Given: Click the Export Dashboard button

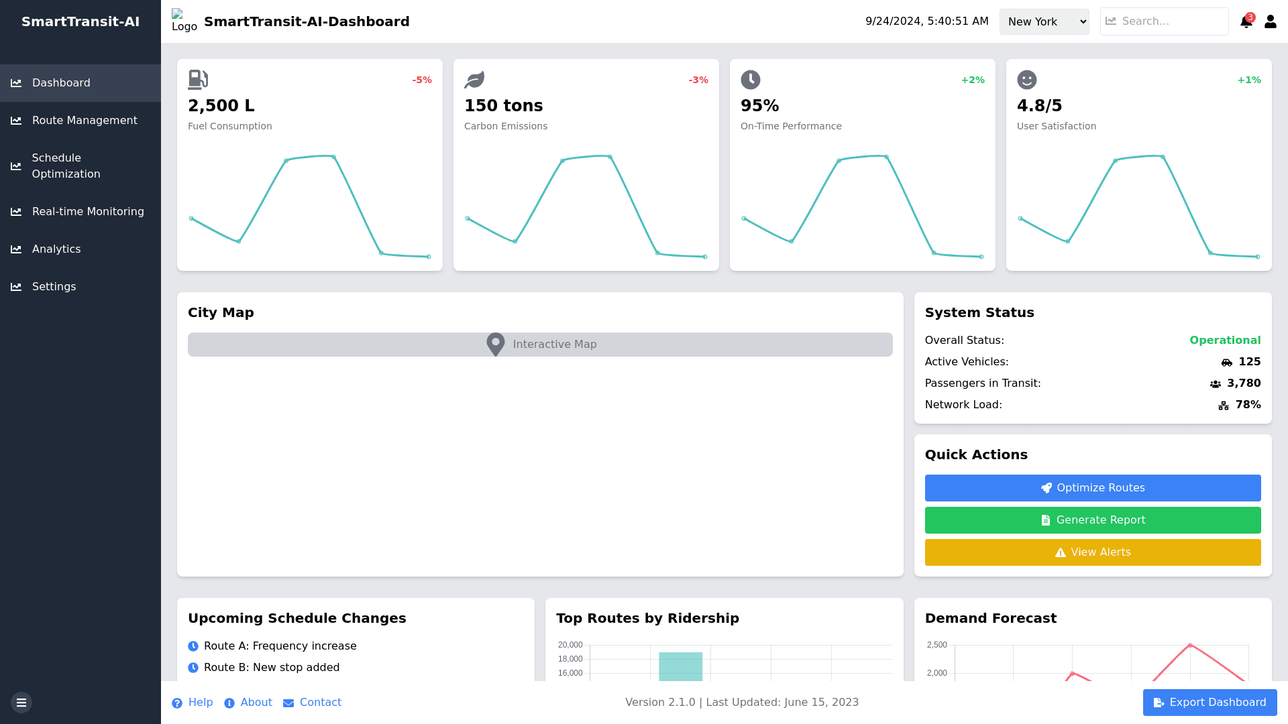Looking at the screenshot, I should [x=1210, y=703].
